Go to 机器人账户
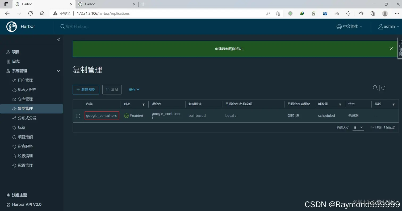Viewport: 402px width, 211px height. pos(27,90)
